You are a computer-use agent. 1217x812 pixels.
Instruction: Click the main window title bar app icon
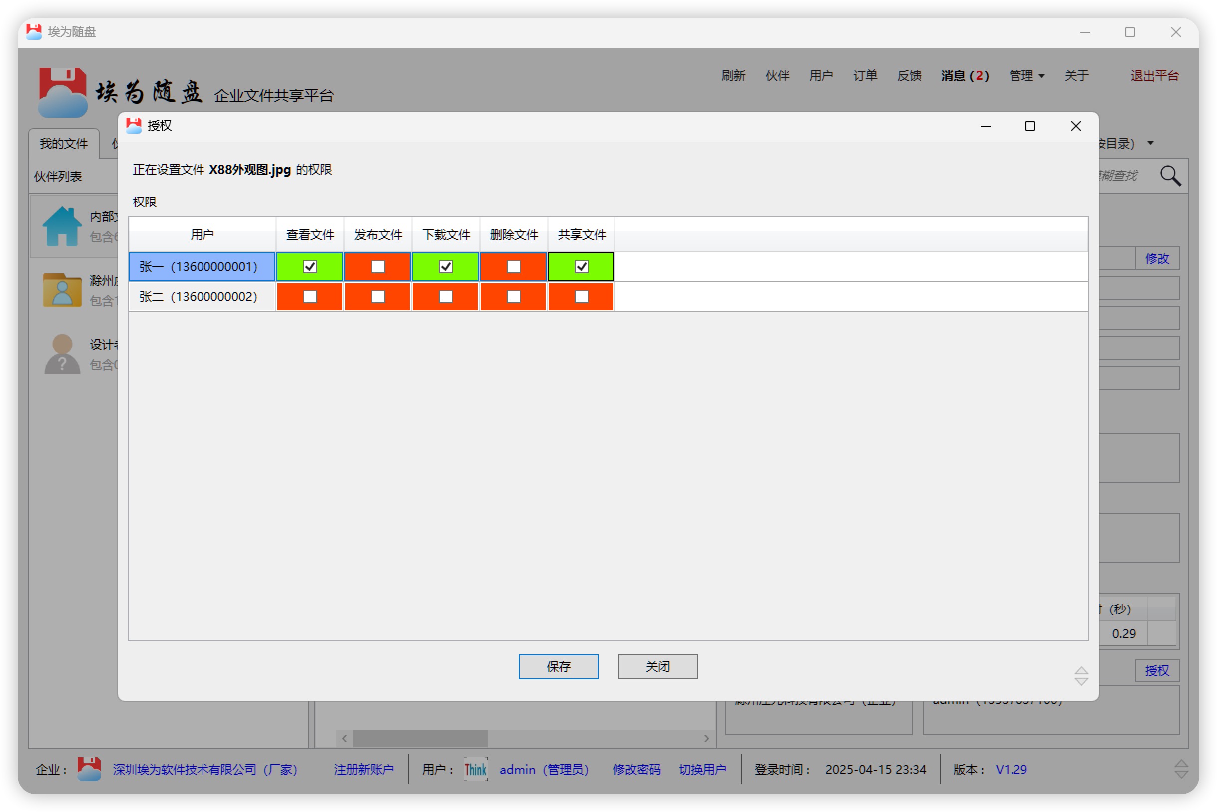33,31
